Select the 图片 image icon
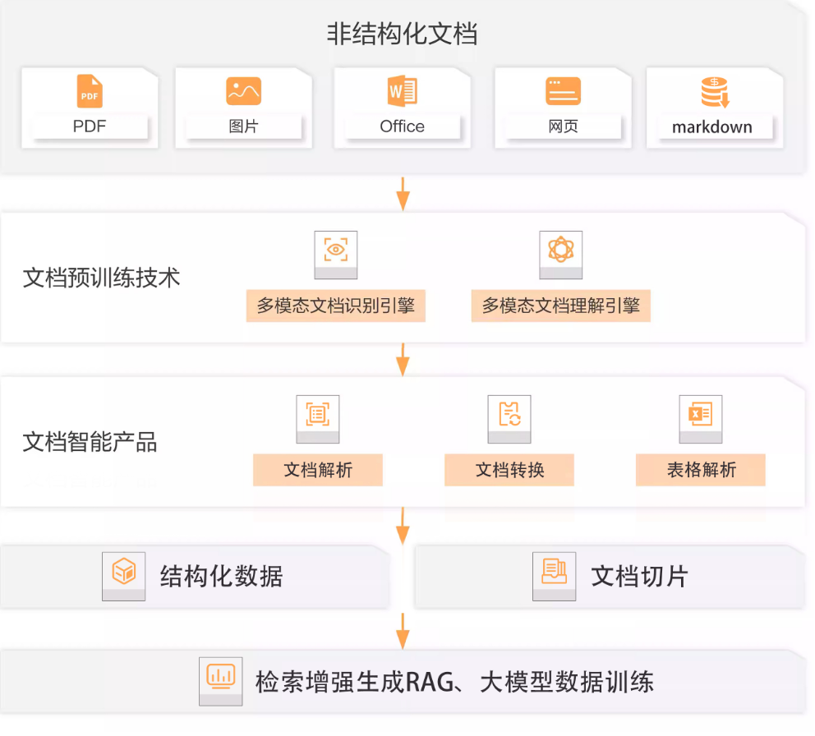Viewport: 815px width, 736px height. pos(243,91)
